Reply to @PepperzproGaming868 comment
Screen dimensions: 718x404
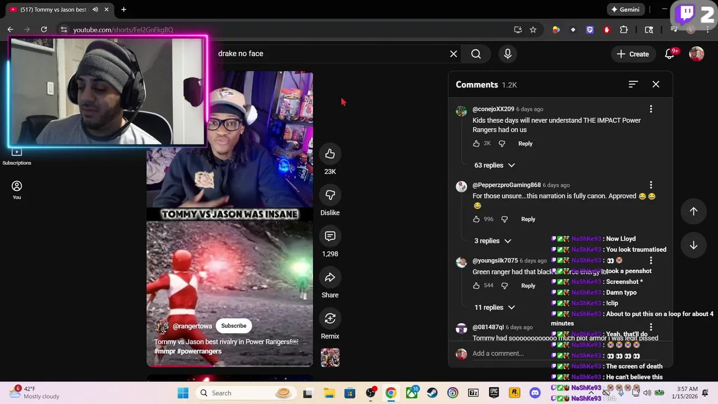coord(528,219)
